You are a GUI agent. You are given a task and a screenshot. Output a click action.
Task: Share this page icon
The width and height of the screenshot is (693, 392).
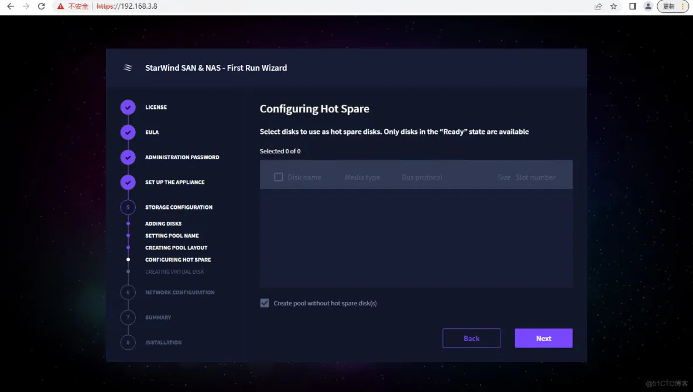tap(598, 6)
